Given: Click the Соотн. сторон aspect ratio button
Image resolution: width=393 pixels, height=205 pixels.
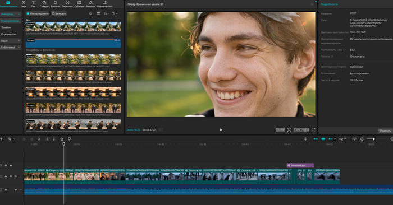Looking at the screenshot, I should [x=301, y=130].
